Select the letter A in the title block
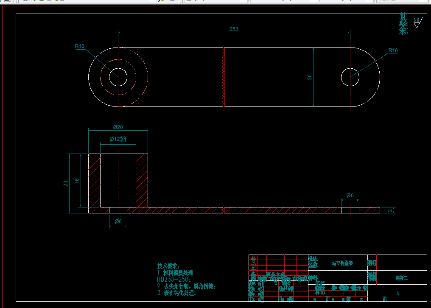 (x=398, y=294)
